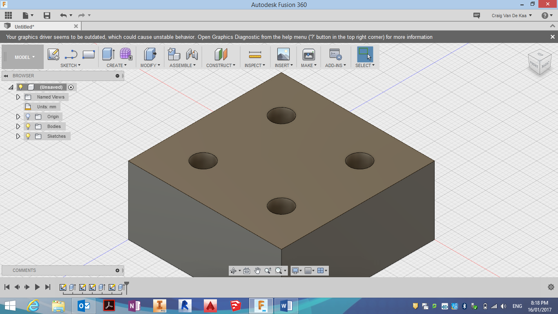Click the Offset Plane construct icon

click(221, 54)
